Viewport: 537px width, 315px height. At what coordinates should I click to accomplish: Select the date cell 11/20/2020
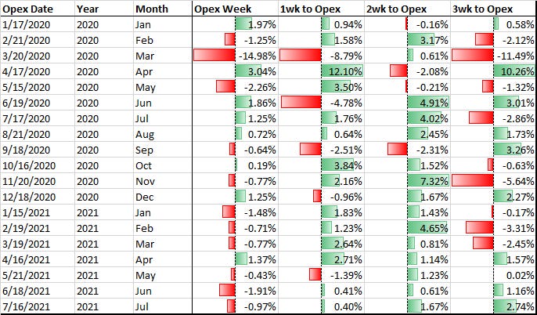coord(38,181)
